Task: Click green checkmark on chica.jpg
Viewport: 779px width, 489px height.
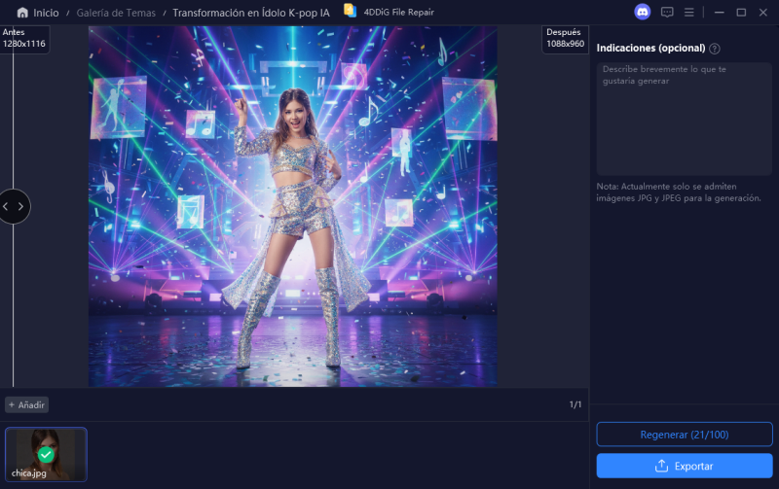Action: (x=46, y=454)
